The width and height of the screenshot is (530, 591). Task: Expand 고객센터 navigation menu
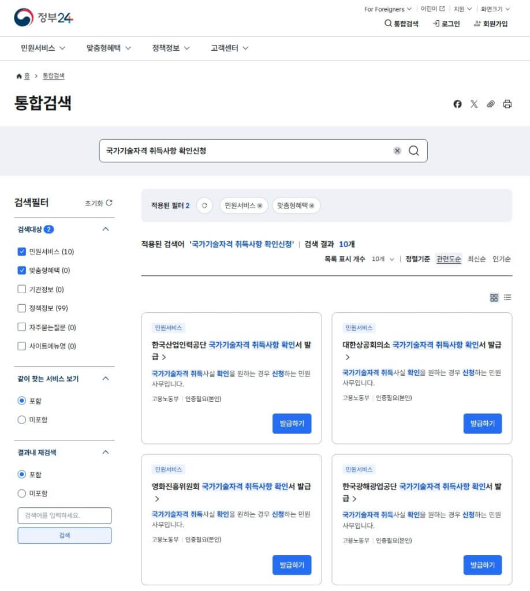[230, 48]
